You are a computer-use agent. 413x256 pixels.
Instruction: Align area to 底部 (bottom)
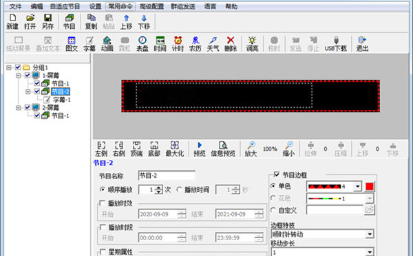pyautogui.click(x=154, y=149)
